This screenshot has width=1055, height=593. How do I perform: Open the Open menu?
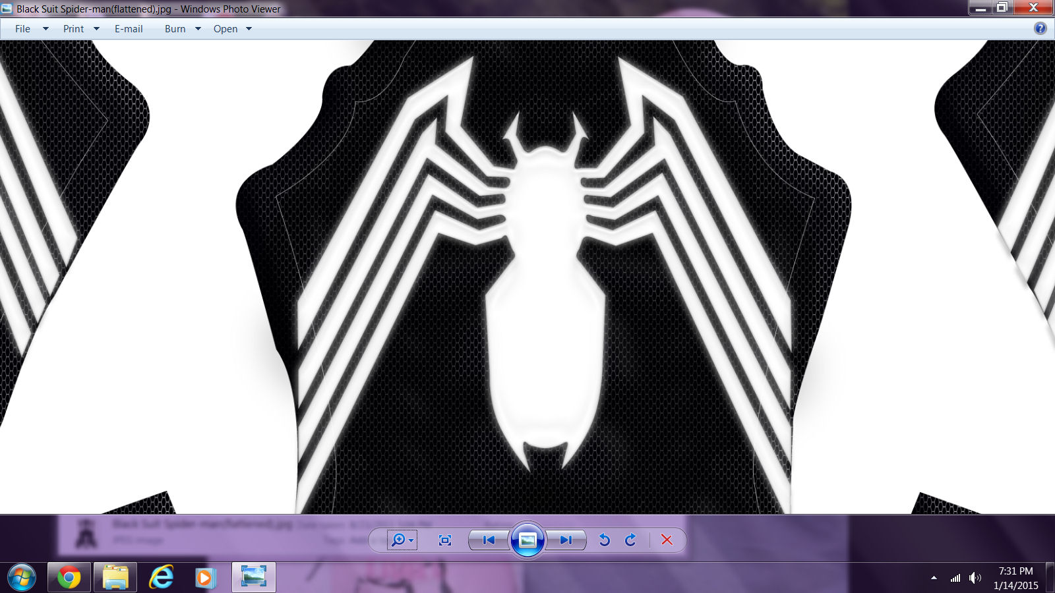[226, 29]
